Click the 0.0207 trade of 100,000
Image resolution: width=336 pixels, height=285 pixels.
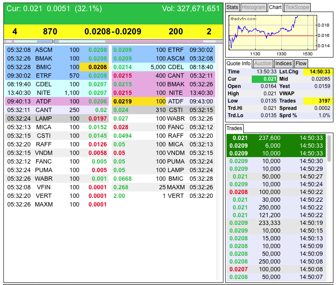(276, 269)
